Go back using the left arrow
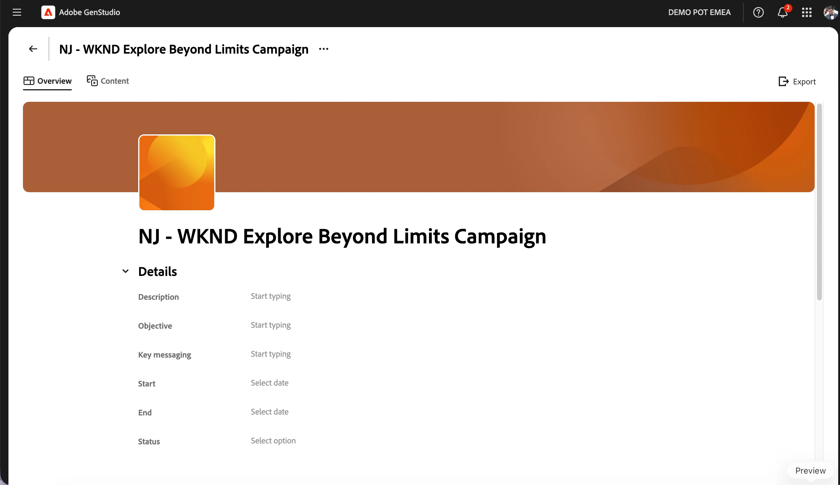 pyautogui.click(x=33, y=49)
